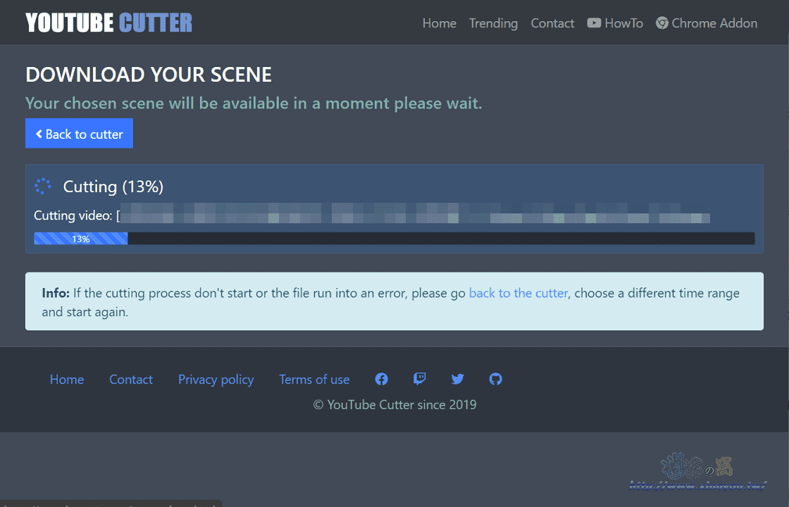The image size is (789, 507).
Task: Open the Privacy policy page
Action: click(216, 380)
